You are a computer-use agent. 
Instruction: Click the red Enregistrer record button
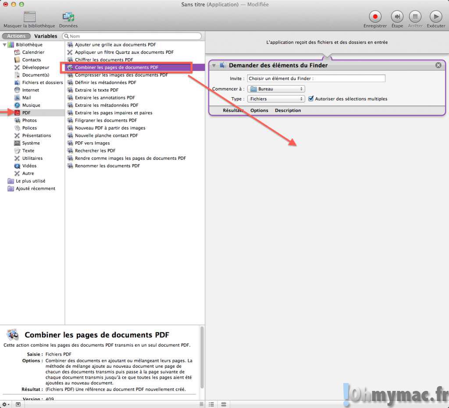coord(375,17)
